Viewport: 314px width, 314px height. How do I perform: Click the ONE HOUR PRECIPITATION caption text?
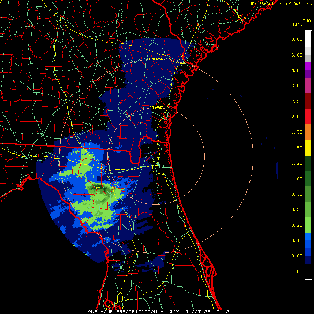pos(122,312)
